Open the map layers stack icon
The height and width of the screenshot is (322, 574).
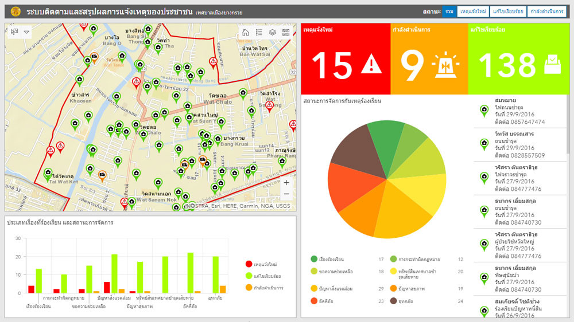[273, 33]
